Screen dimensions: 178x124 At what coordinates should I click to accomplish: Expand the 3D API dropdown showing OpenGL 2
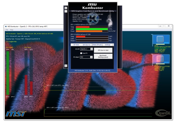[x=92, y=49]
